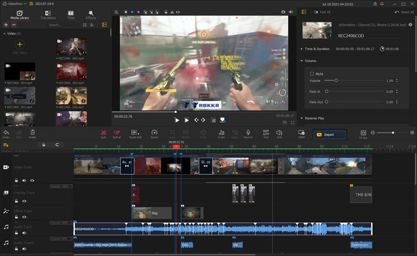The height and width of the screenshot is (256, 417).
Task: Lock the Video Track
Action: pos(16,181)
